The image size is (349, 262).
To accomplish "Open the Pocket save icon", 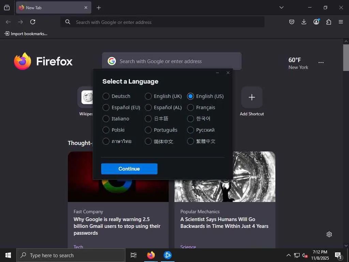I will pos(292,22).
